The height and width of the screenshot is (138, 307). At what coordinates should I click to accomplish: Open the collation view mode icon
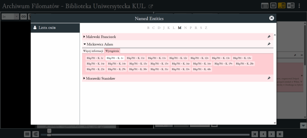point(264,5)
